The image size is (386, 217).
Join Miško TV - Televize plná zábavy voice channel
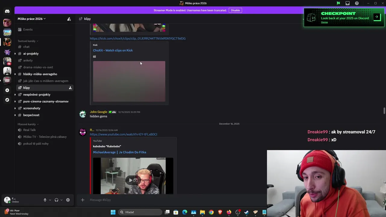(45, 137)
